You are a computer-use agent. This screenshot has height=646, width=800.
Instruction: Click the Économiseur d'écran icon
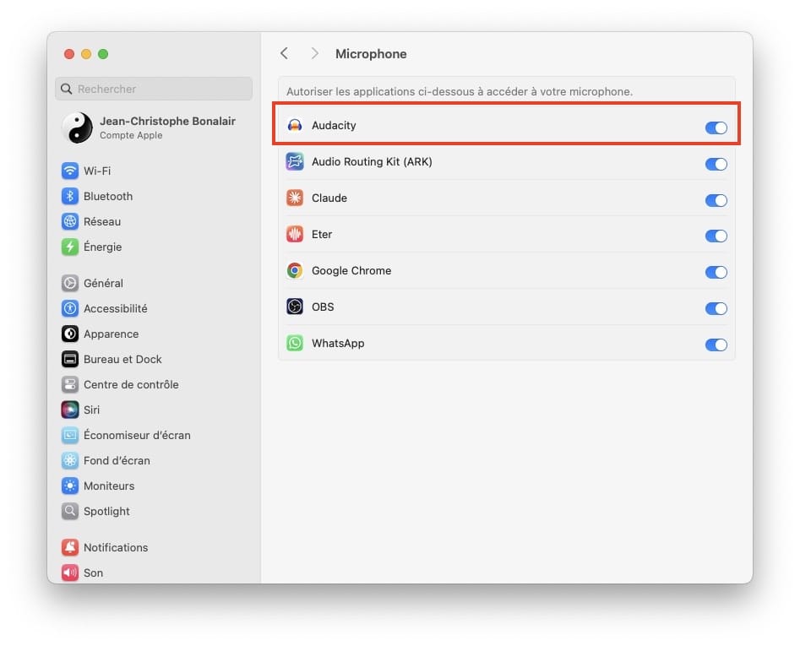point(70,436)
